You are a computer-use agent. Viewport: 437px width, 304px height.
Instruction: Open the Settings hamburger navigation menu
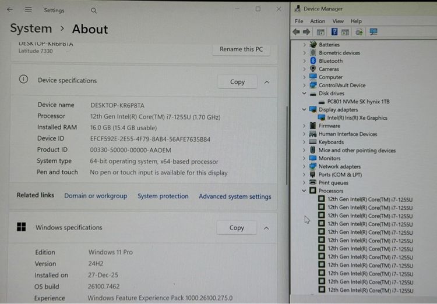[28, 10]
